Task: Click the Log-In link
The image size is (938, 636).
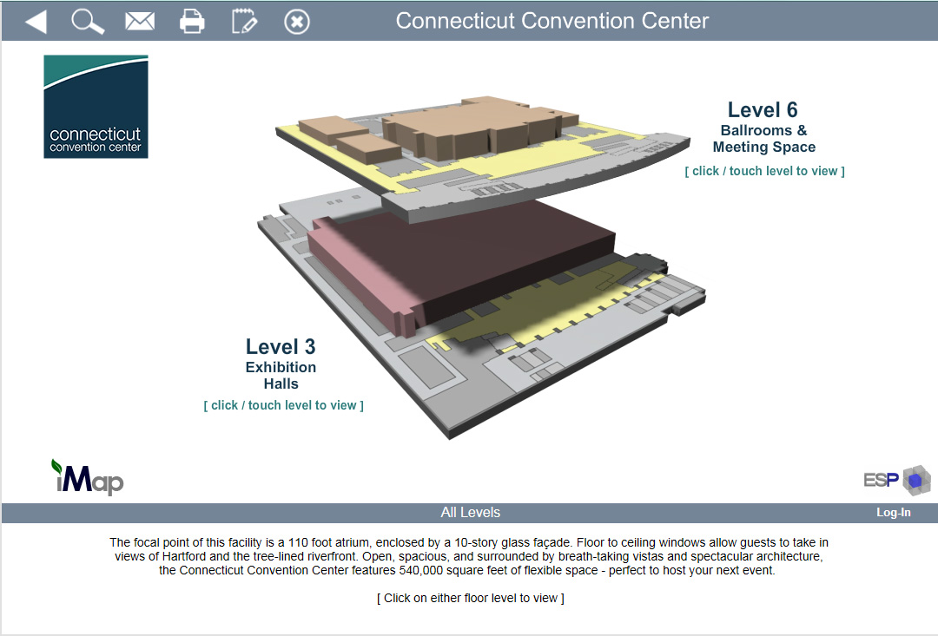Action: [893, 513]
